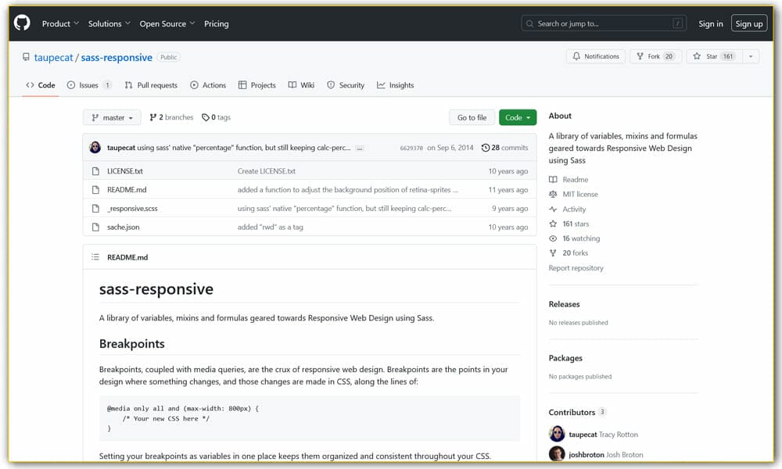Screen dimensions: 782x469
Task: Toggle watching via the Notifications button
Action: coord(597,56)
